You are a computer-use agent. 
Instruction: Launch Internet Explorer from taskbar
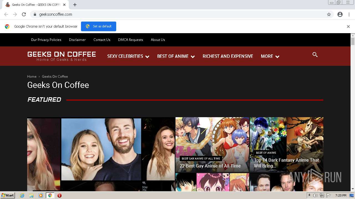[x=22, y=195]
